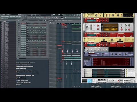The height and width of the screenshot is (102, 137).
Task: Click the Reason fast forward button
Action: [x=111, y=81]
